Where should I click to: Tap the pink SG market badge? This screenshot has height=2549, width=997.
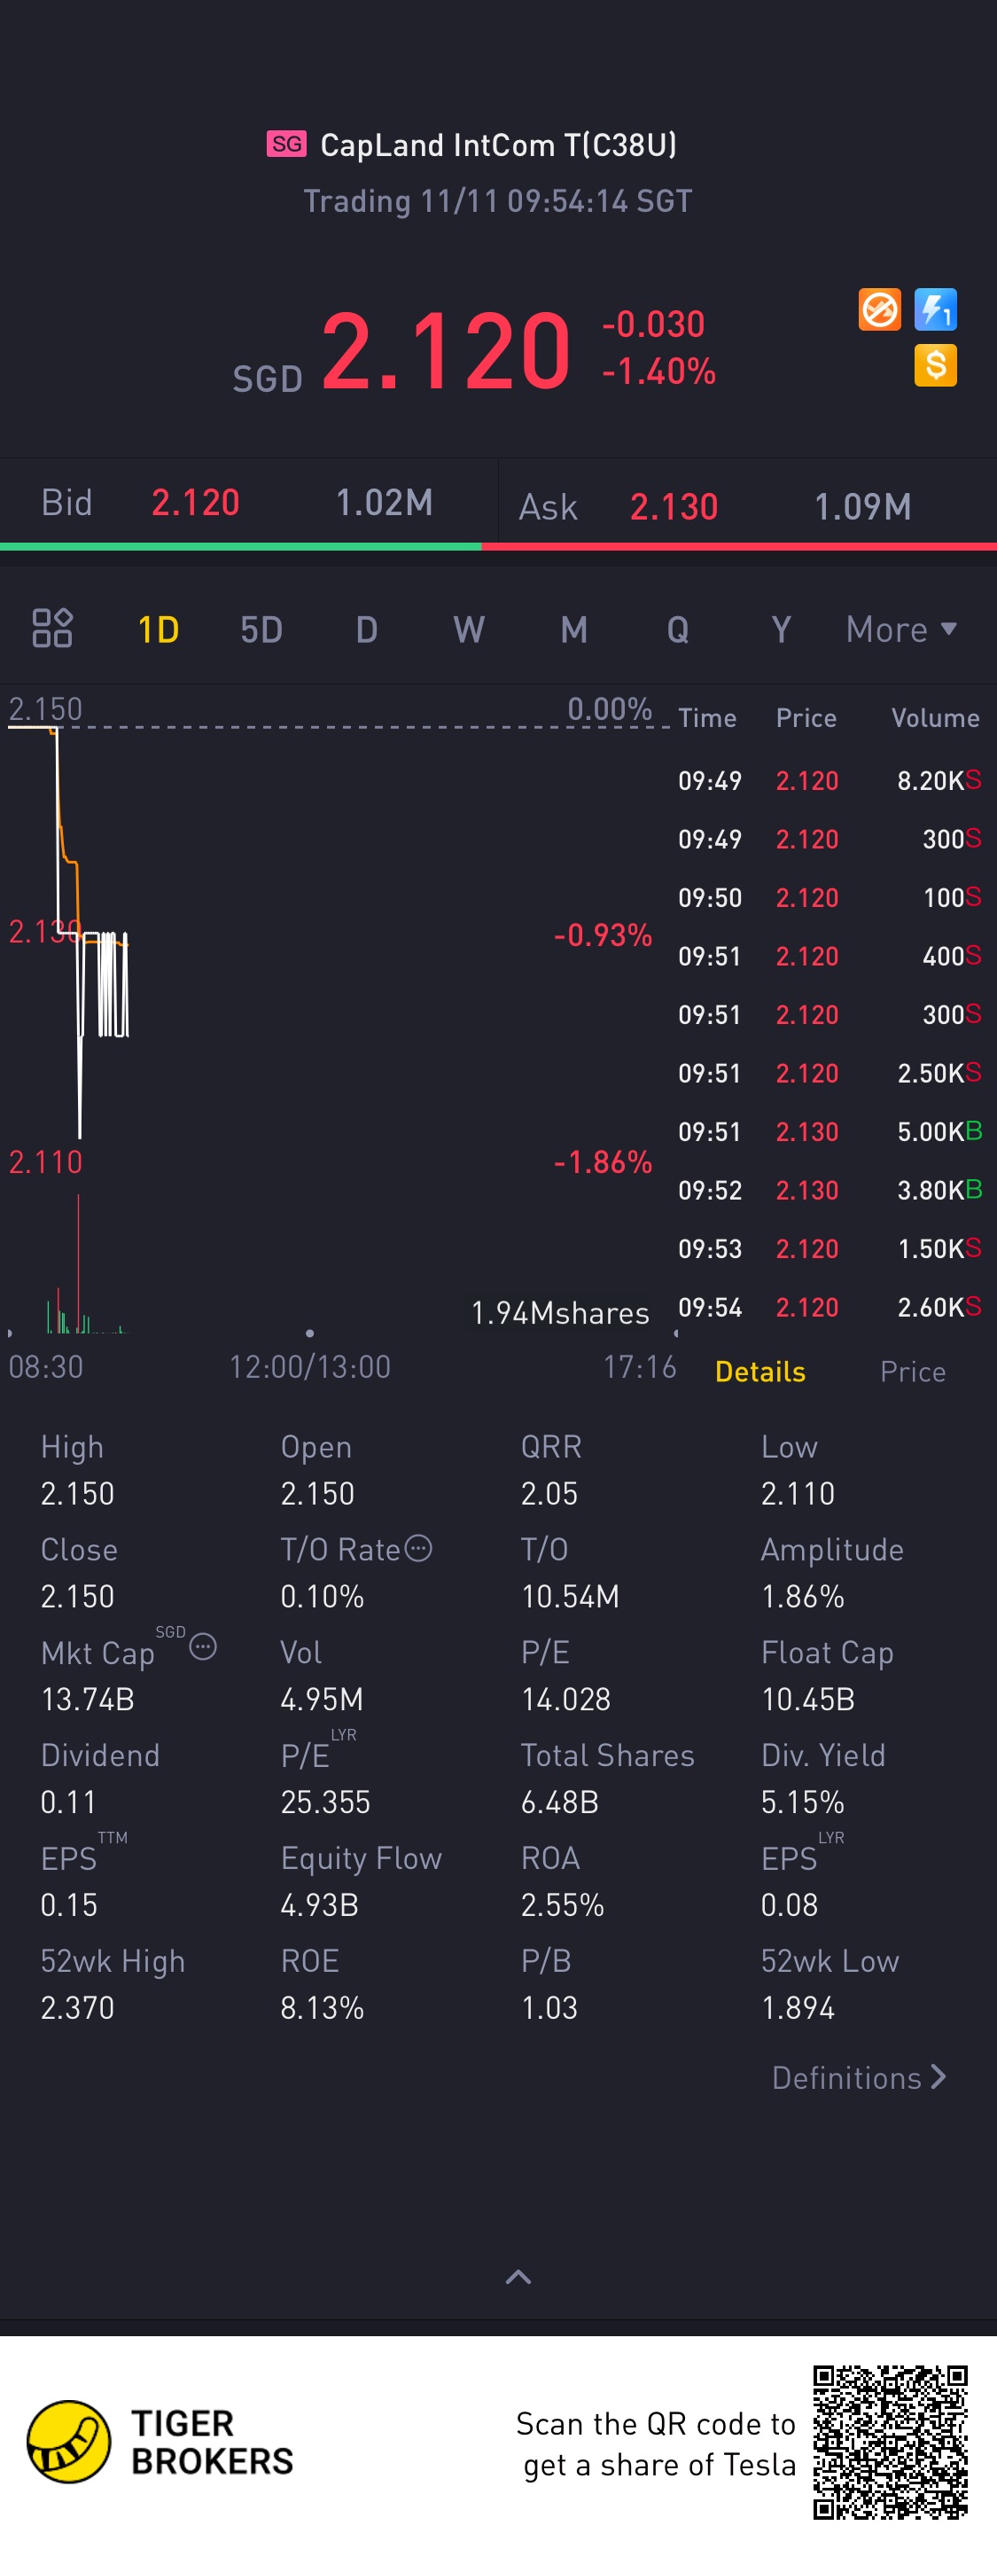pos(287,145)
